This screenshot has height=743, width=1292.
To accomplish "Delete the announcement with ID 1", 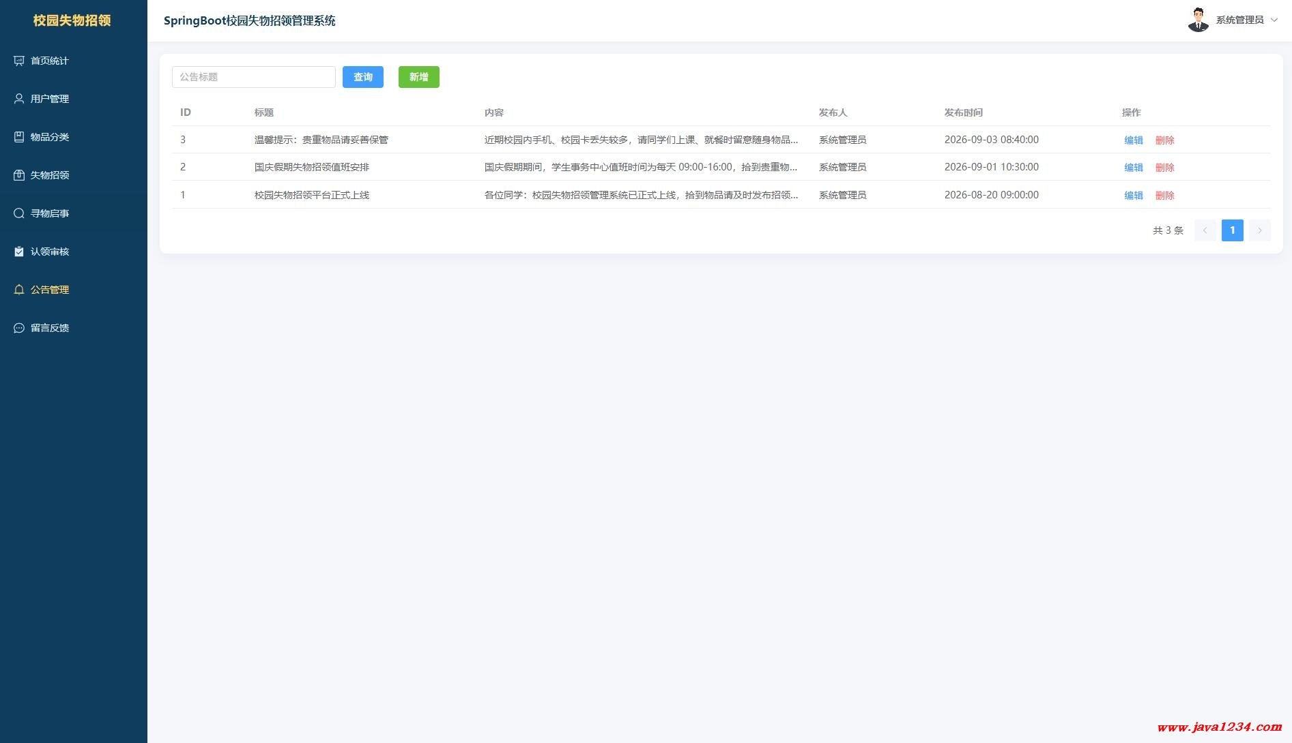I will [x=1165, y=196].
